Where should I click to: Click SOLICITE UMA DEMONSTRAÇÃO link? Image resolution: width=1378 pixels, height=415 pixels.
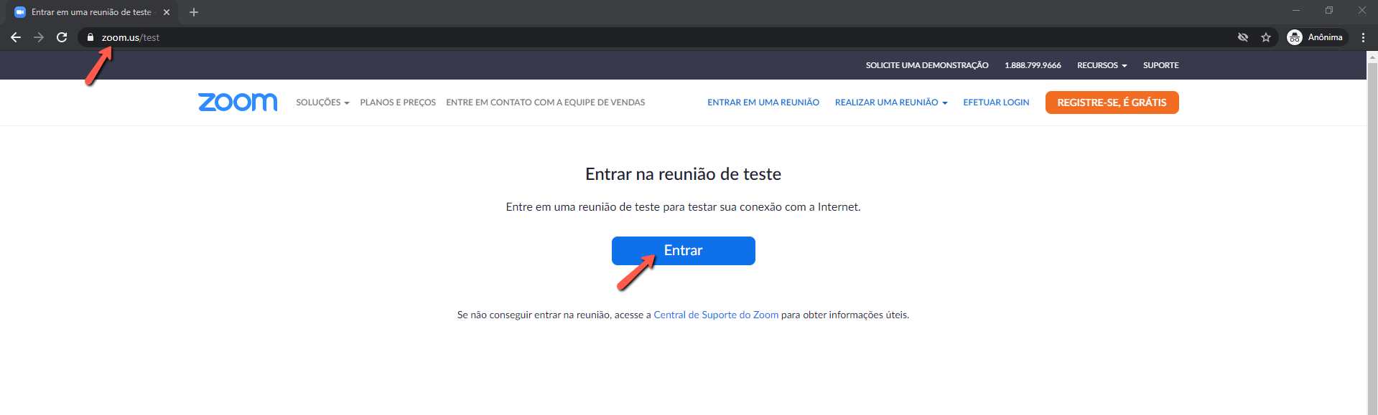(x=927, y=65)
